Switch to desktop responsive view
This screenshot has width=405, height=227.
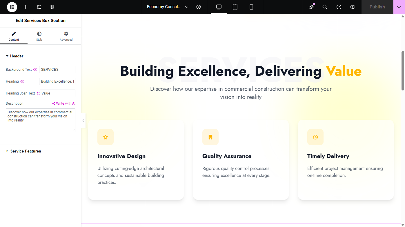tap(219, 7)
